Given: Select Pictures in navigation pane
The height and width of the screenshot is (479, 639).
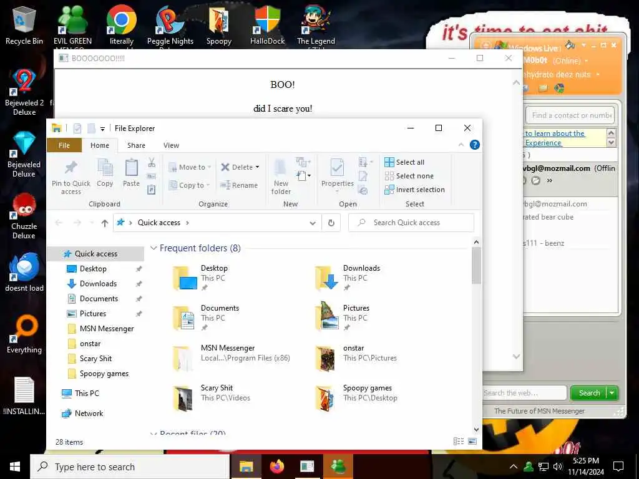Looking at the screenshot, I should [x=93, y=314].
